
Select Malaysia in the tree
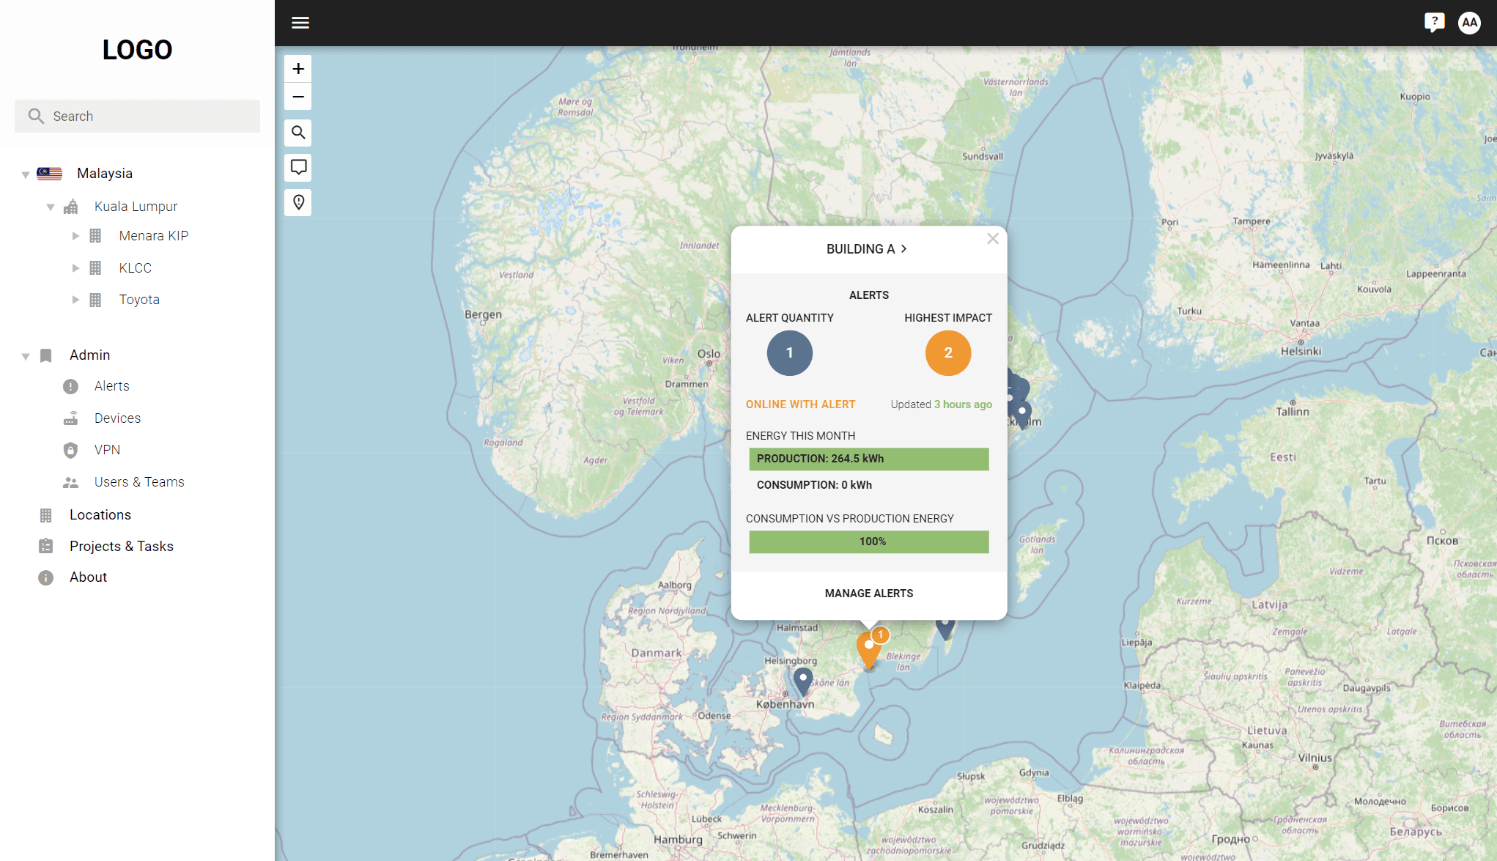tap(105, 174)
